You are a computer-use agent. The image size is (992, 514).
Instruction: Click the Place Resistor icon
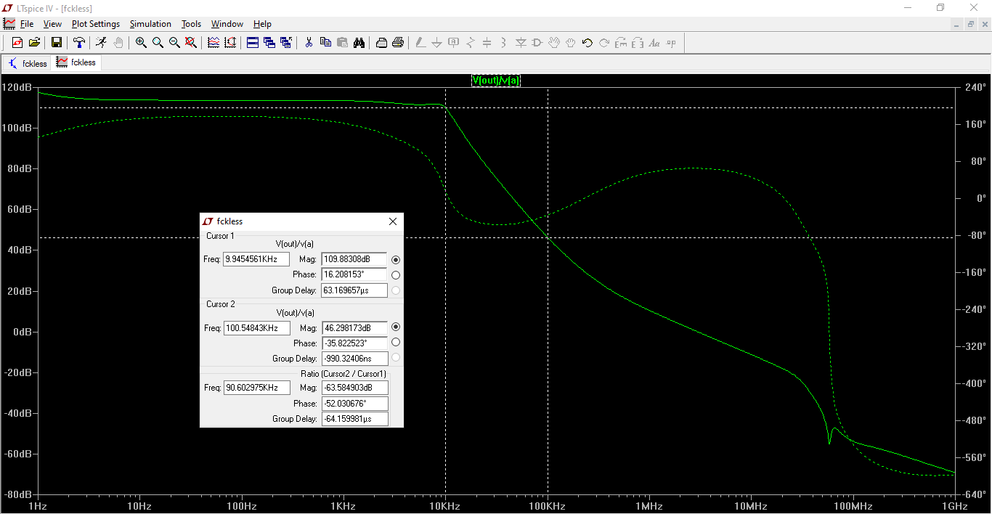coord(471,43)
